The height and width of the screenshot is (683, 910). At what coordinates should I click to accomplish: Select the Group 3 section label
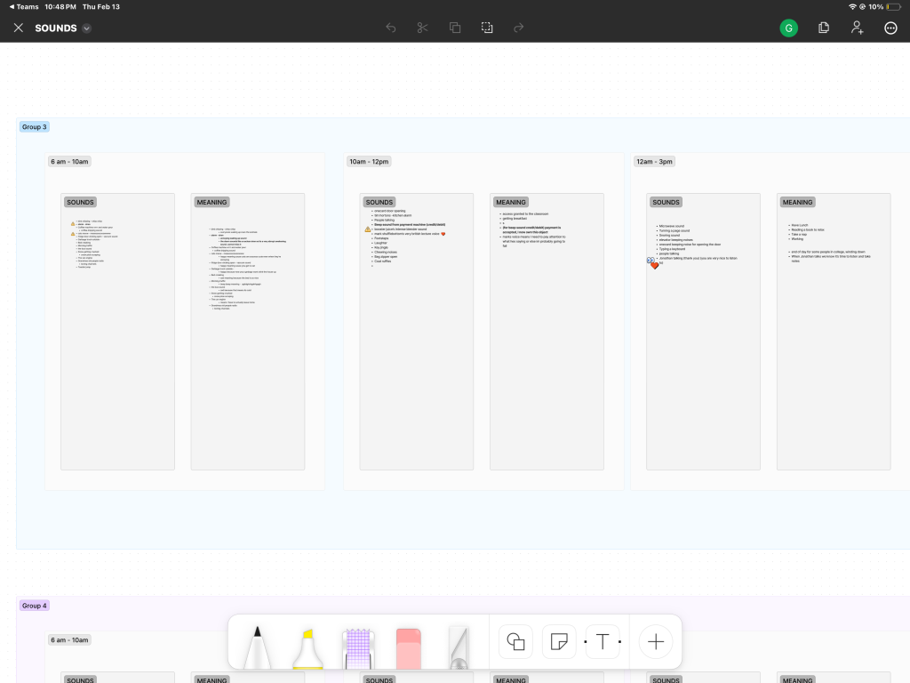pyautogui.click(x=35, y=127)
